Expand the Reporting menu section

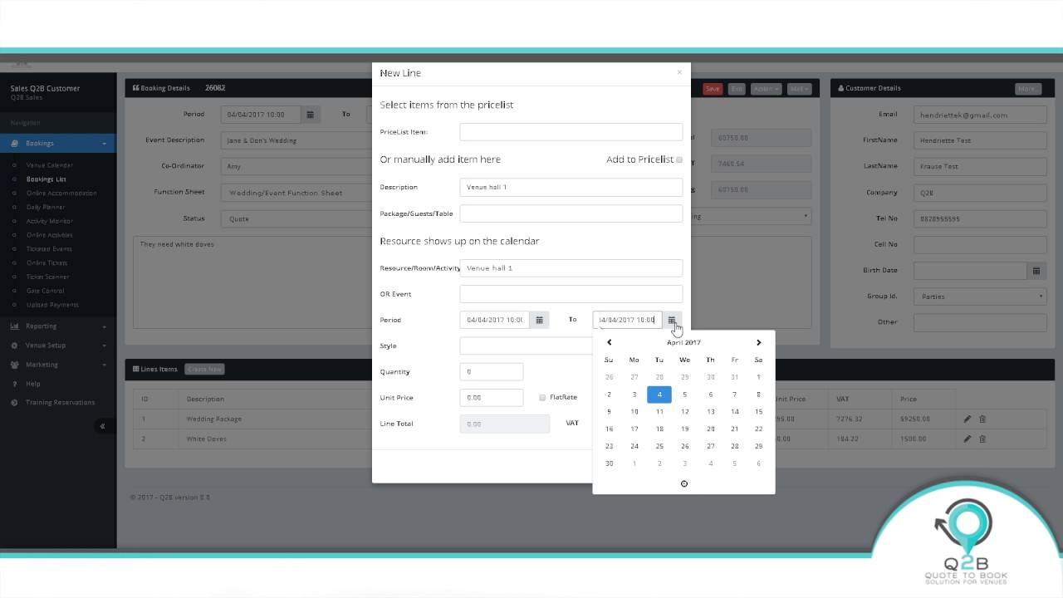[x=58, y=326]
